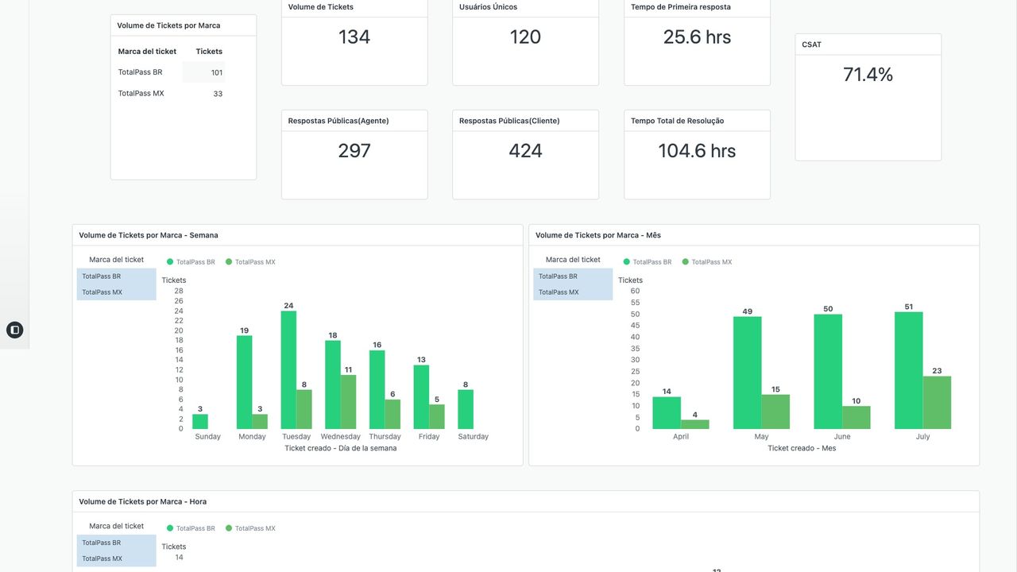Screen dimensions: 1017x572
Task: Click the Thursday TotalPass BR bar showing 16
Action: pos(377,389)
